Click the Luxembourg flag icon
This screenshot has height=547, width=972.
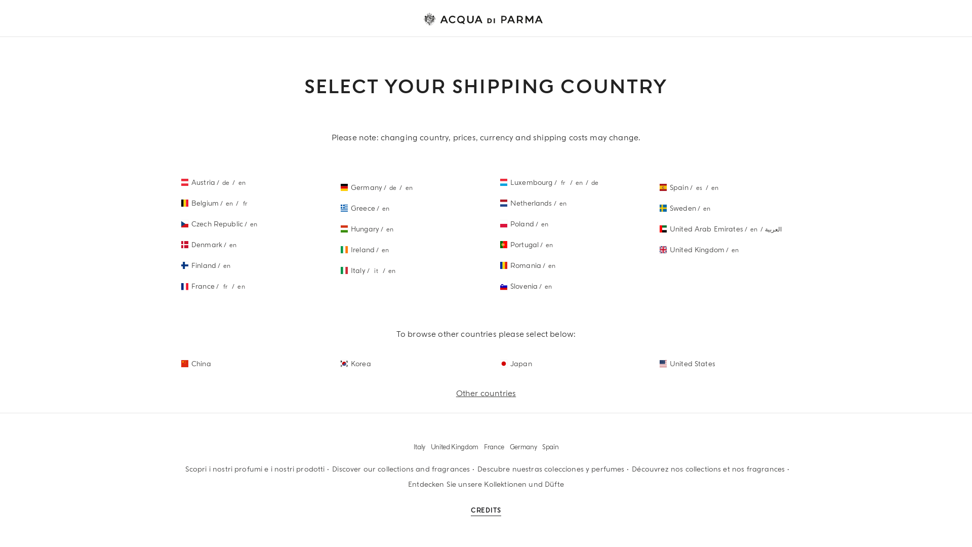(x=504, y=182)
